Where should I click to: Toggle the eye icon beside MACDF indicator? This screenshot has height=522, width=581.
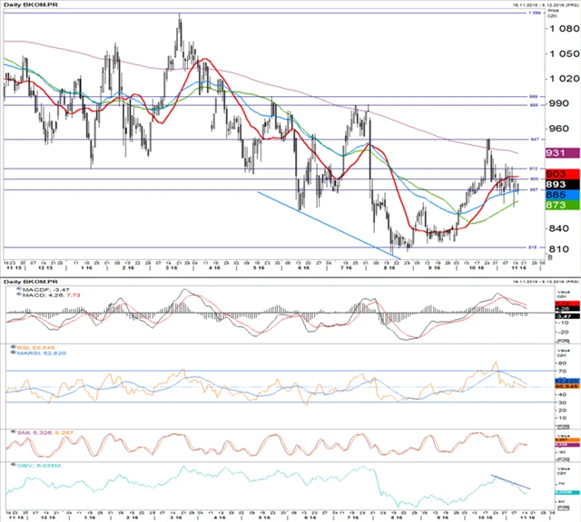pyautogui.click(x=19, y=288)
